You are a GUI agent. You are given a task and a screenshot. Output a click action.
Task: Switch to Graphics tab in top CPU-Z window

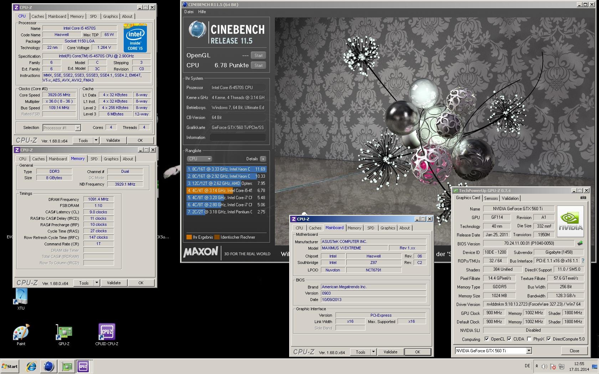pos(110,16)
